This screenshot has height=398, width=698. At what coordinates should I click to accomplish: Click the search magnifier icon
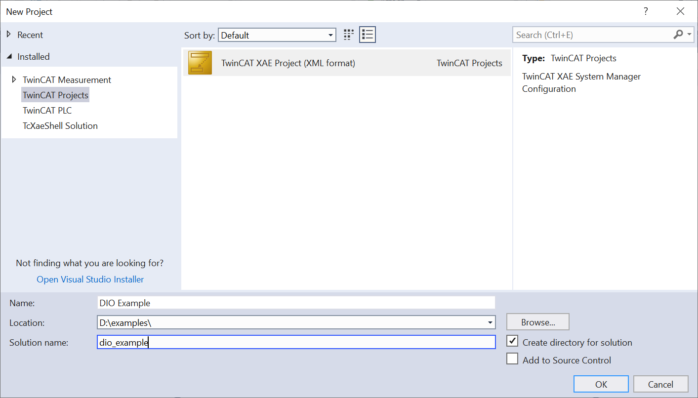(x=678, y=35)
